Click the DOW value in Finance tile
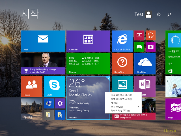Viewport: 181px width, 136px height. click(x=90, y=58)
